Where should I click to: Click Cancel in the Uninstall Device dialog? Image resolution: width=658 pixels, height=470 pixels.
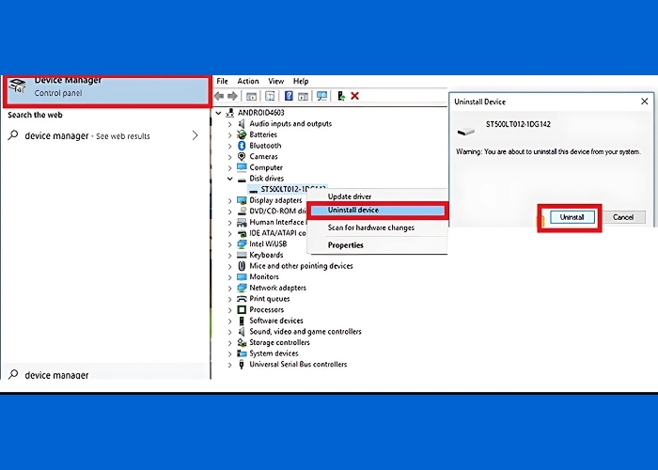point(623,217)
